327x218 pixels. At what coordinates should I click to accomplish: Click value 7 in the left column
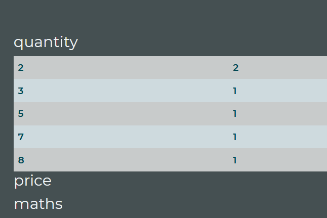coord(21,137)
